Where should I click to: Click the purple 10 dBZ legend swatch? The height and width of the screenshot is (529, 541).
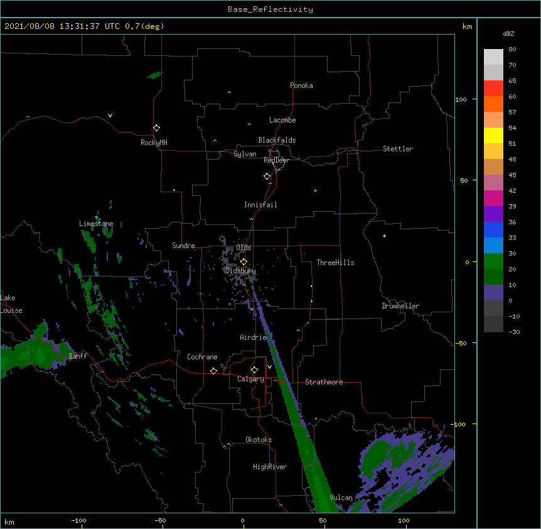(x=493, y=293)
